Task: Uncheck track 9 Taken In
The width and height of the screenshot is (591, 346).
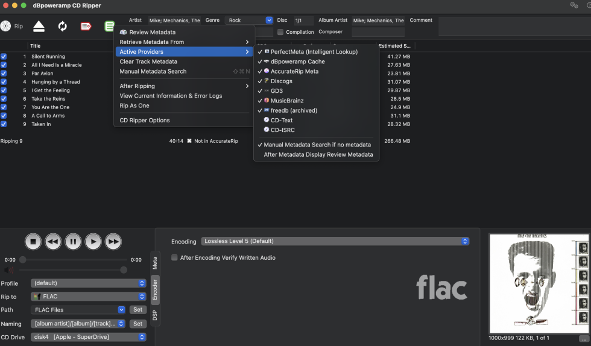Action: point(4,124)
